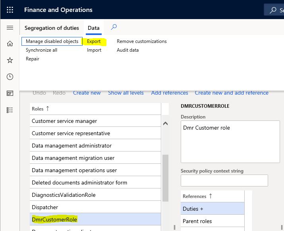The height and width of the screenshot is (231, 284).
Task: Choose Synchronize all
Action: coord(41,50)
